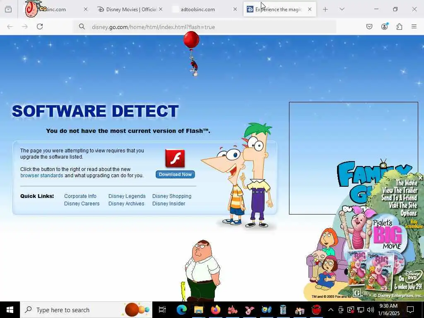Image resolution: width=424 pixels, height=318 pixels.
Task: Click the Type here to search box
Action: [86, 310]
